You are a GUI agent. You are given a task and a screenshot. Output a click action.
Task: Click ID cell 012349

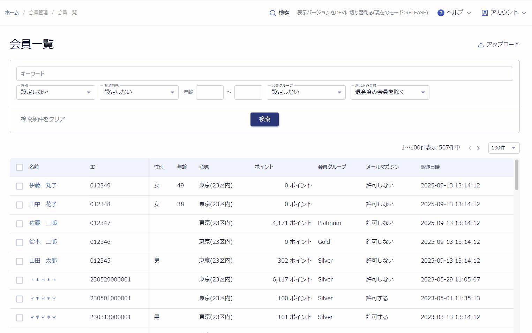tap(100, 185)
